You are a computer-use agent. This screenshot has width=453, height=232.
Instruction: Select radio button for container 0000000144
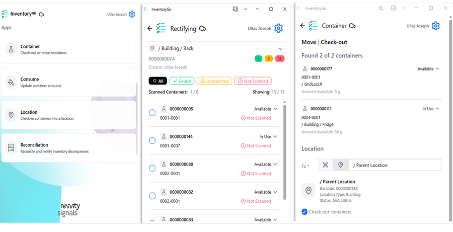153,141
